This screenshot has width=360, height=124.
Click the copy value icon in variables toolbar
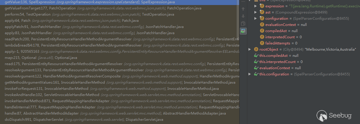[x=243, y=24]
